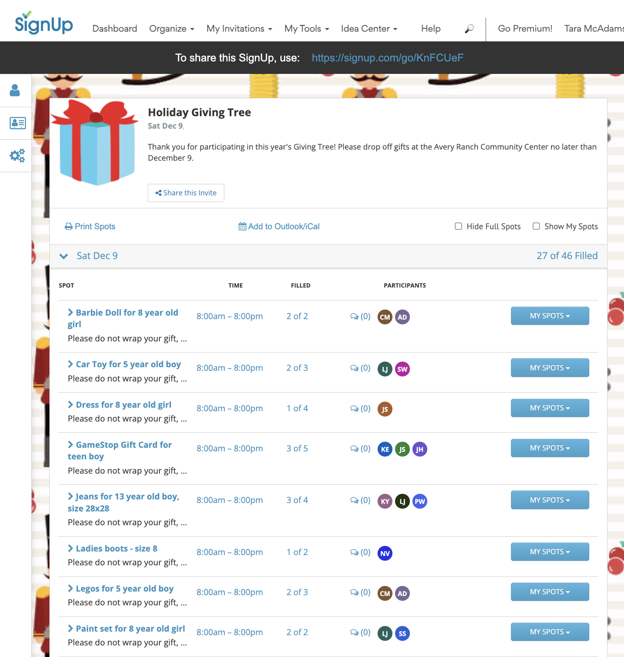
Task: Open the signup.com share link
Action: point(387,58)
